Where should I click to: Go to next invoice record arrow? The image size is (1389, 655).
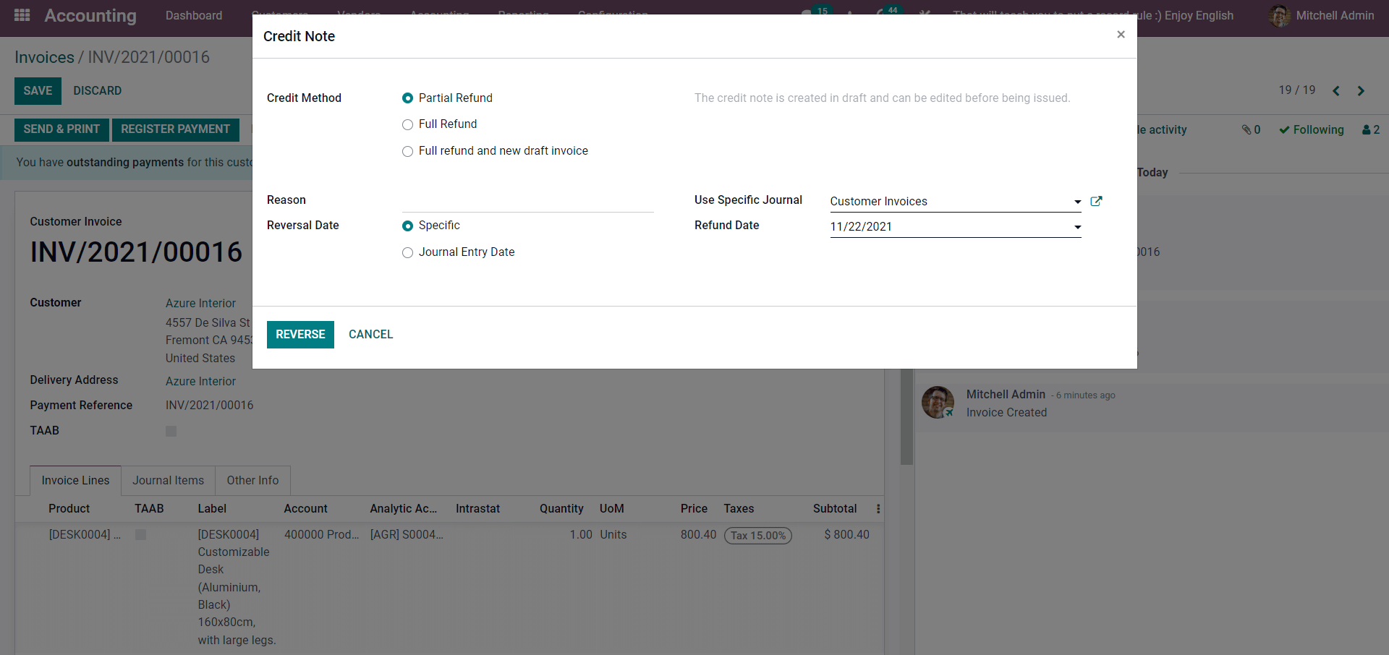1361,91
